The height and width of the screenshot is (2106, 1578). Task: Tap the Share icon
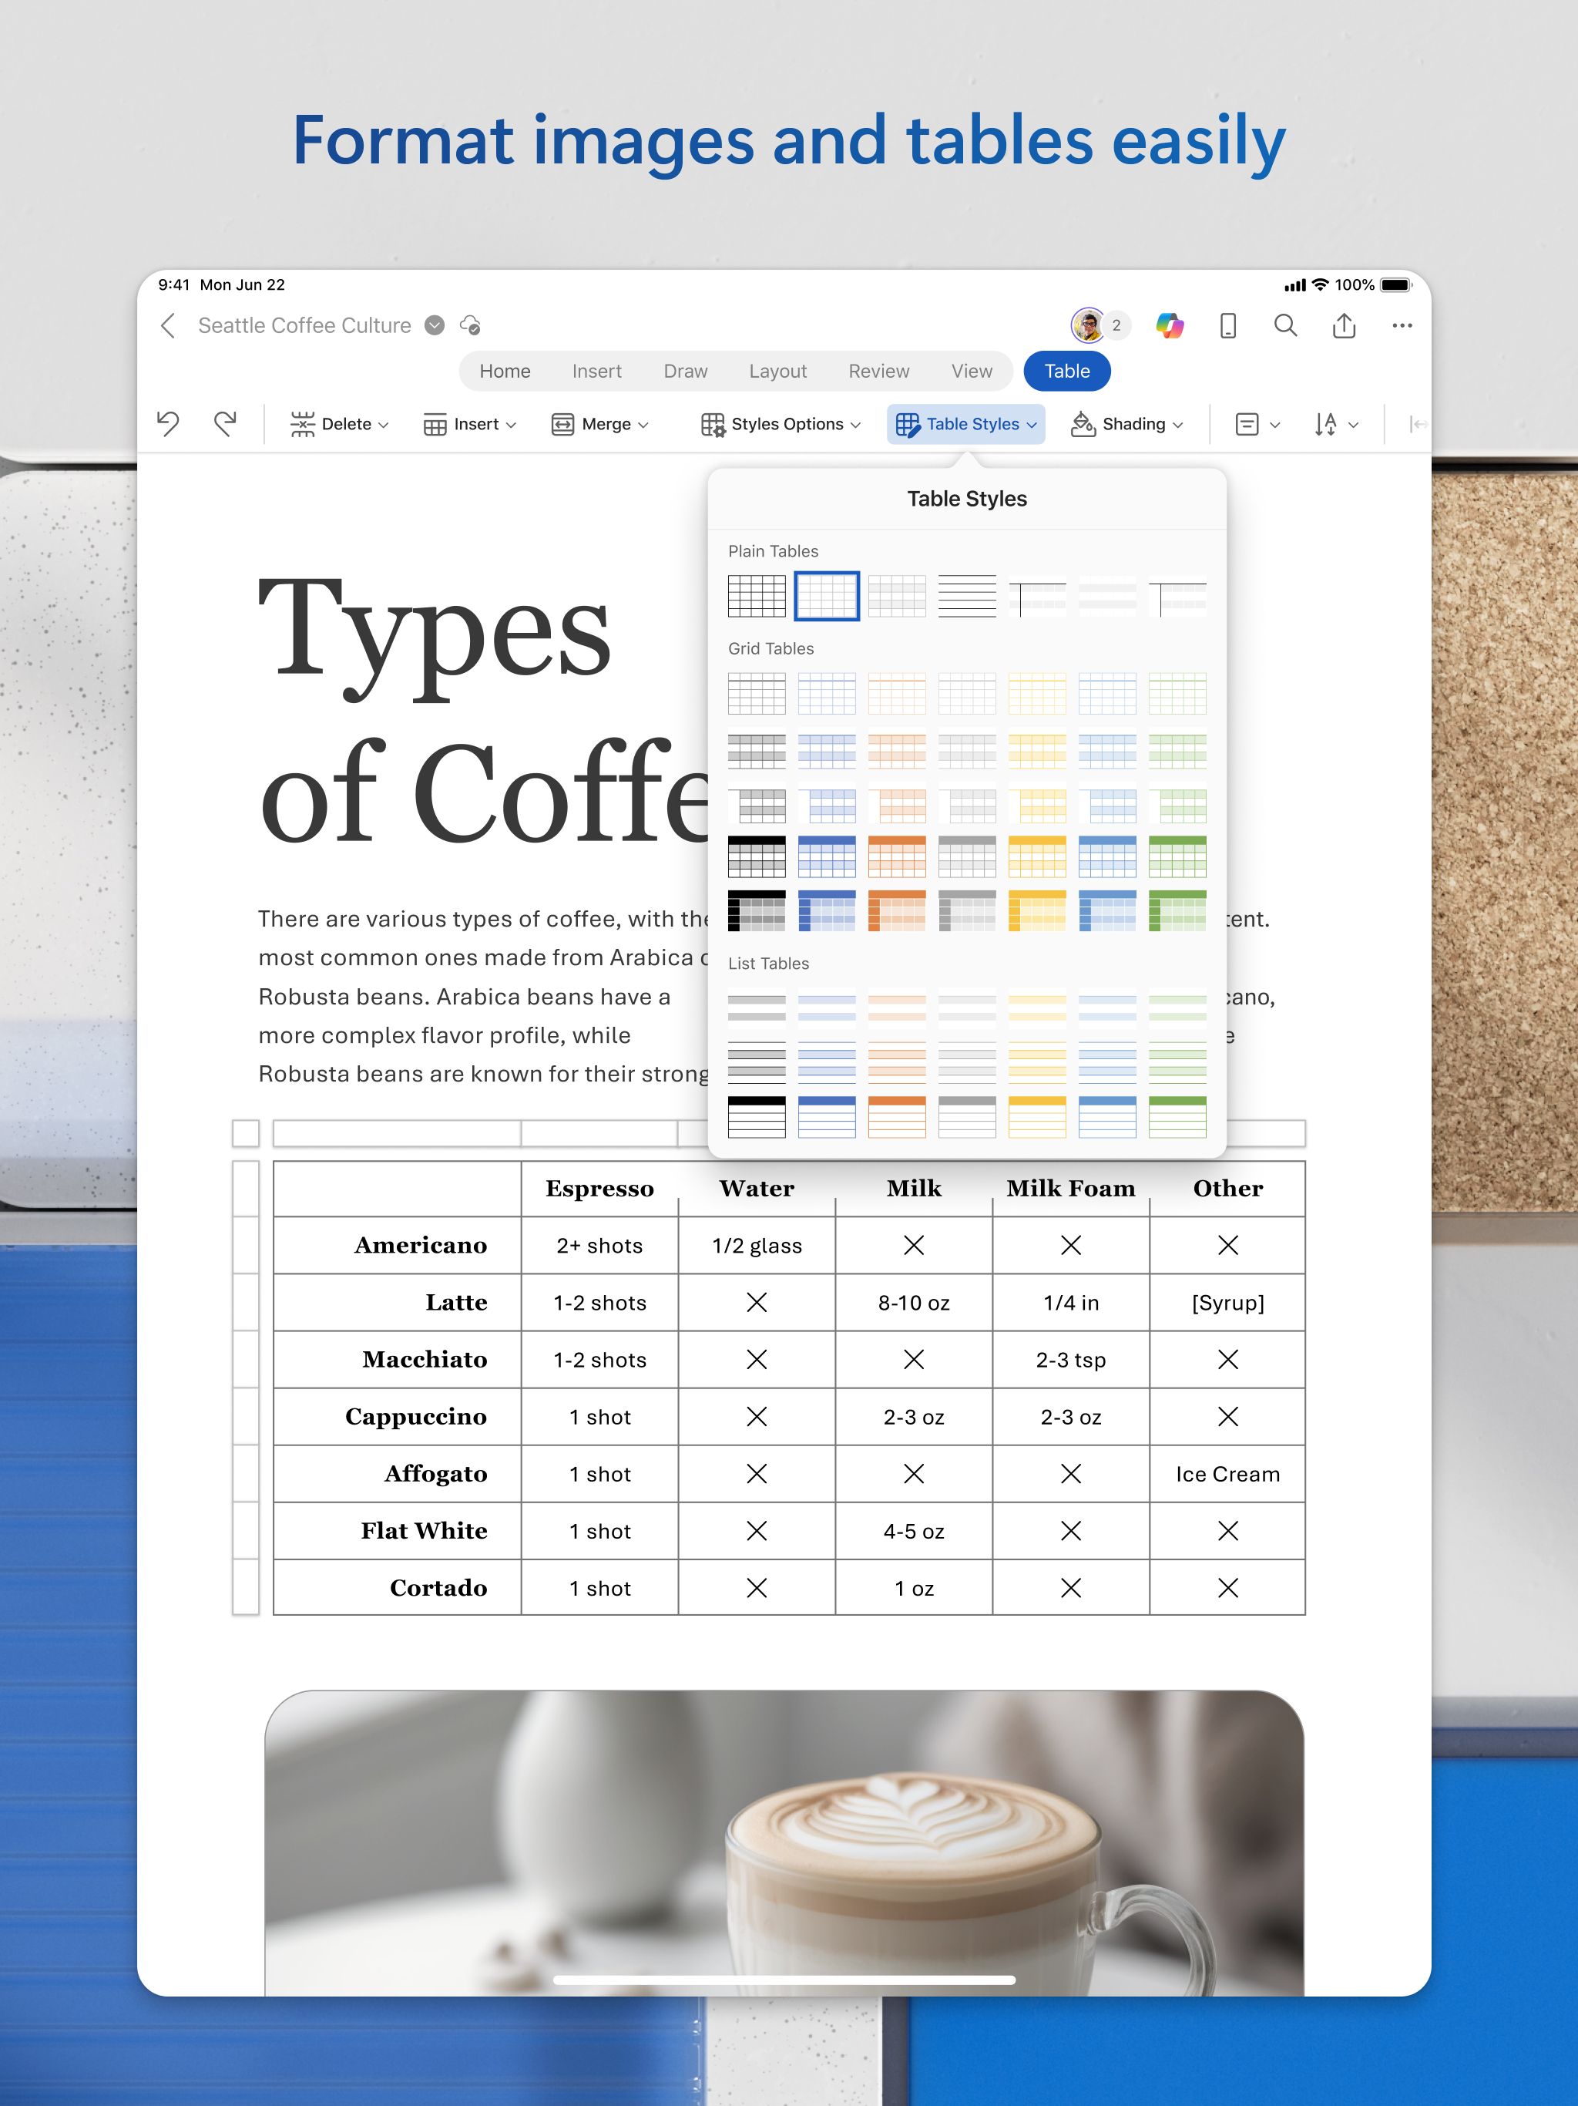[1344, 325]
